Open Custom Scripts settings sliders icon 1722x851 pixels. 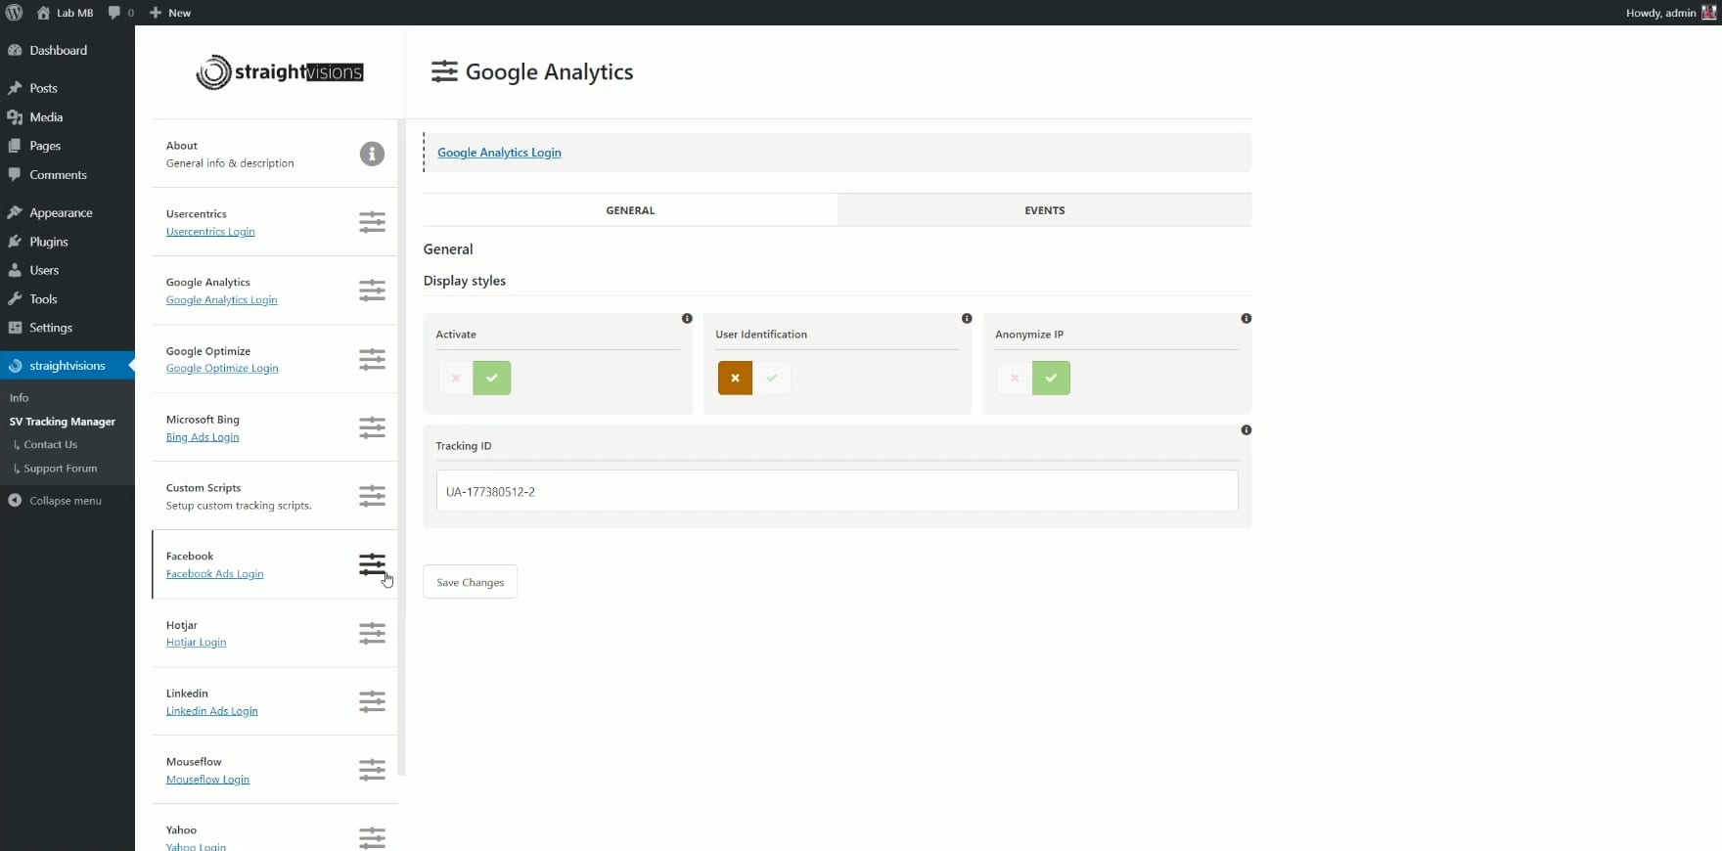[372, 496]
